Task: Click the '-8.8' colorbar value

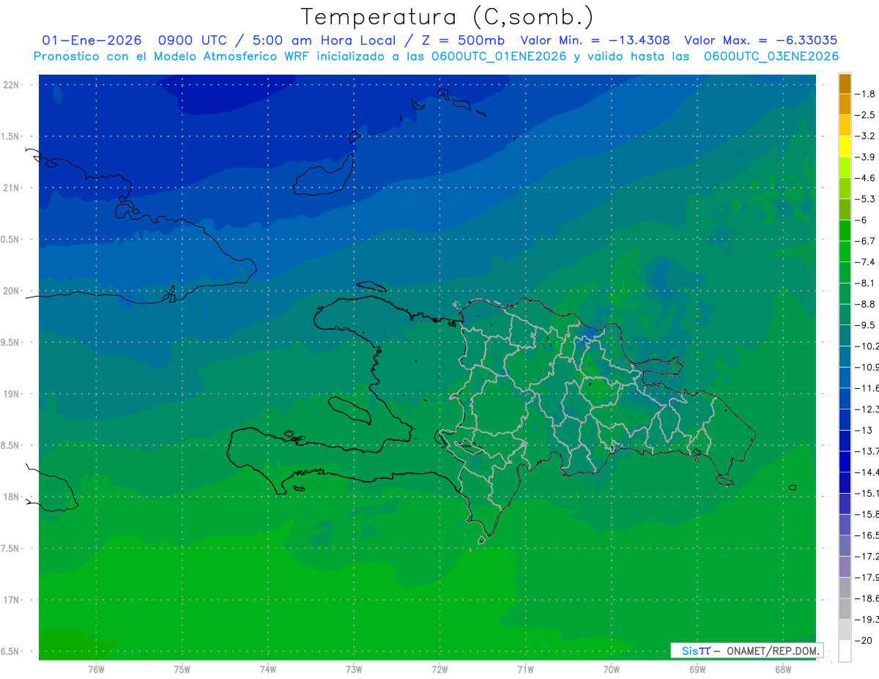Action: (866, 304)
